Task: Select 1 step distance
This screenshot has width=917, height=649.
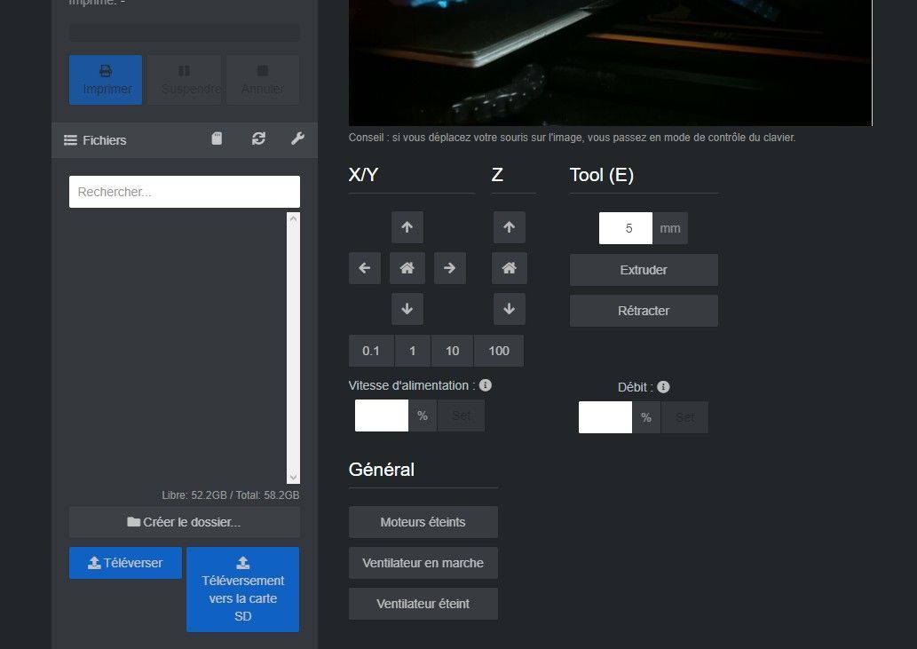Action: pyautogui.click(x=412, y=351)
